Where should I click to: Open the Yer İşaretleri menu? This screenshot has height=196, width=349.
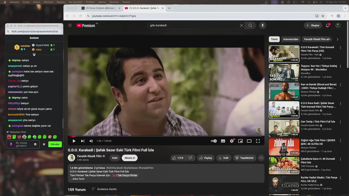click(x=76, y=2)
